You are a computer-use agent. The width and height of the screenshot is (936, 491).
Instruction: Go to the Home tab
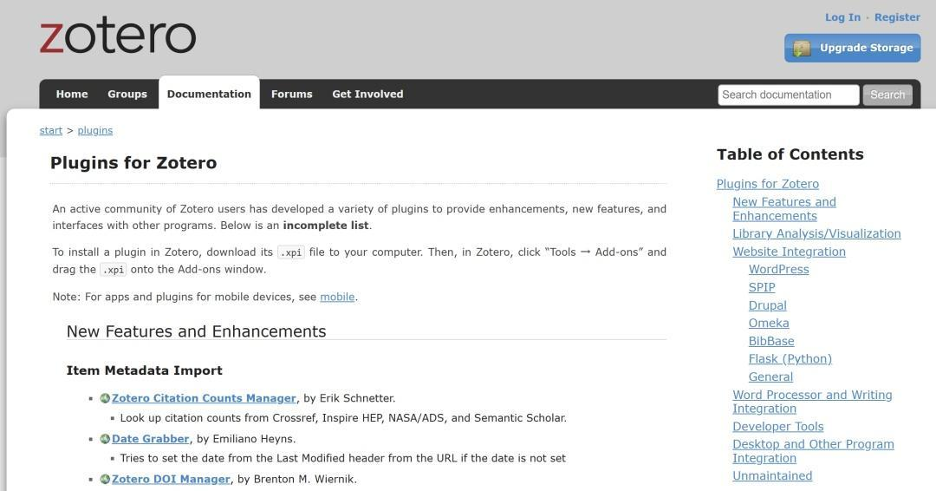click(72, 94)
